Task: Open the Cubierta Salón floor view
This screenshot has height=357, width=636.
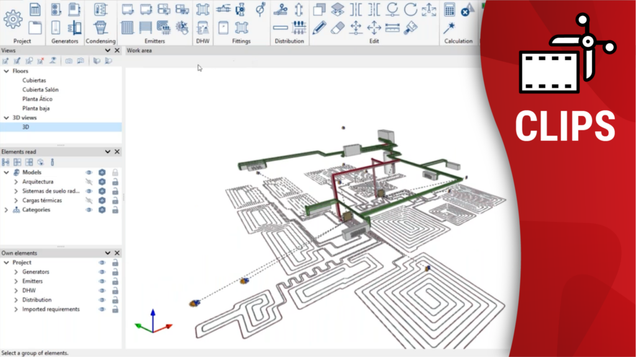Action: [x=40, y=90]
